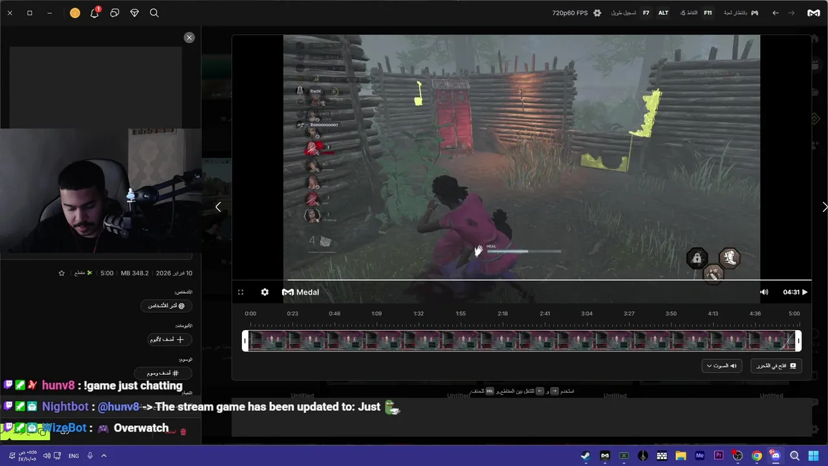This screenshot has height=466, width=828.
Task: Open recording settings gear near 720p60 FPS
Action: tap(597, 13)
